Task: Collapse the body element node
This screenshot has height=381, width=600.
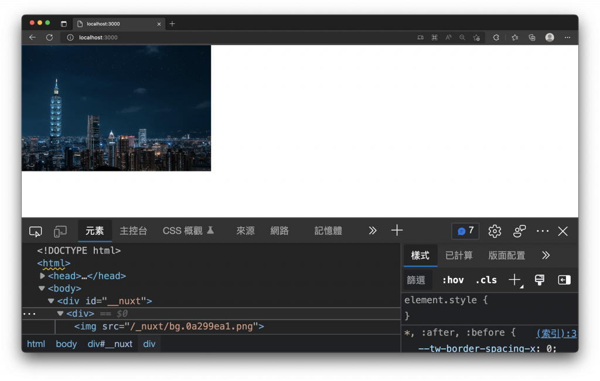Action: [42, 288]
